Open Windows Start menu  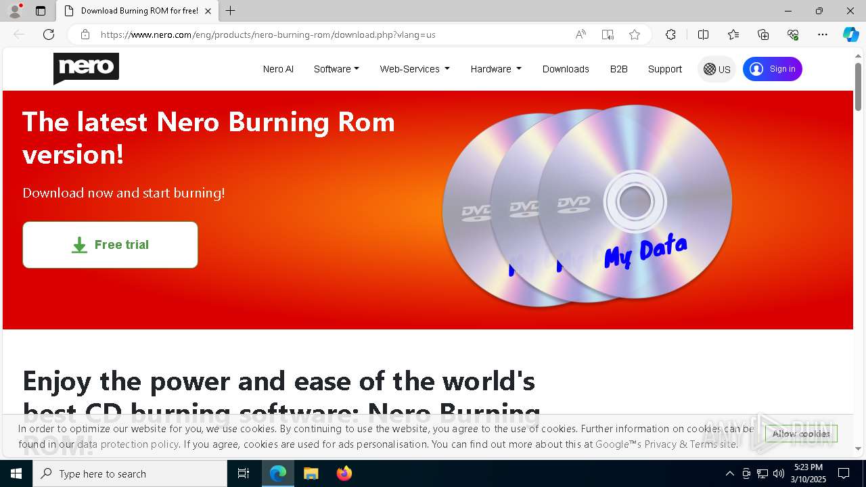click(x=16, y=473)
